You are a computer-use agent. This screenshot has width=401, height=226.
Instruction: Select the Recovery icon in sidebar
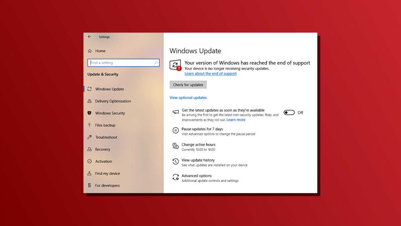tap(90, 149)
